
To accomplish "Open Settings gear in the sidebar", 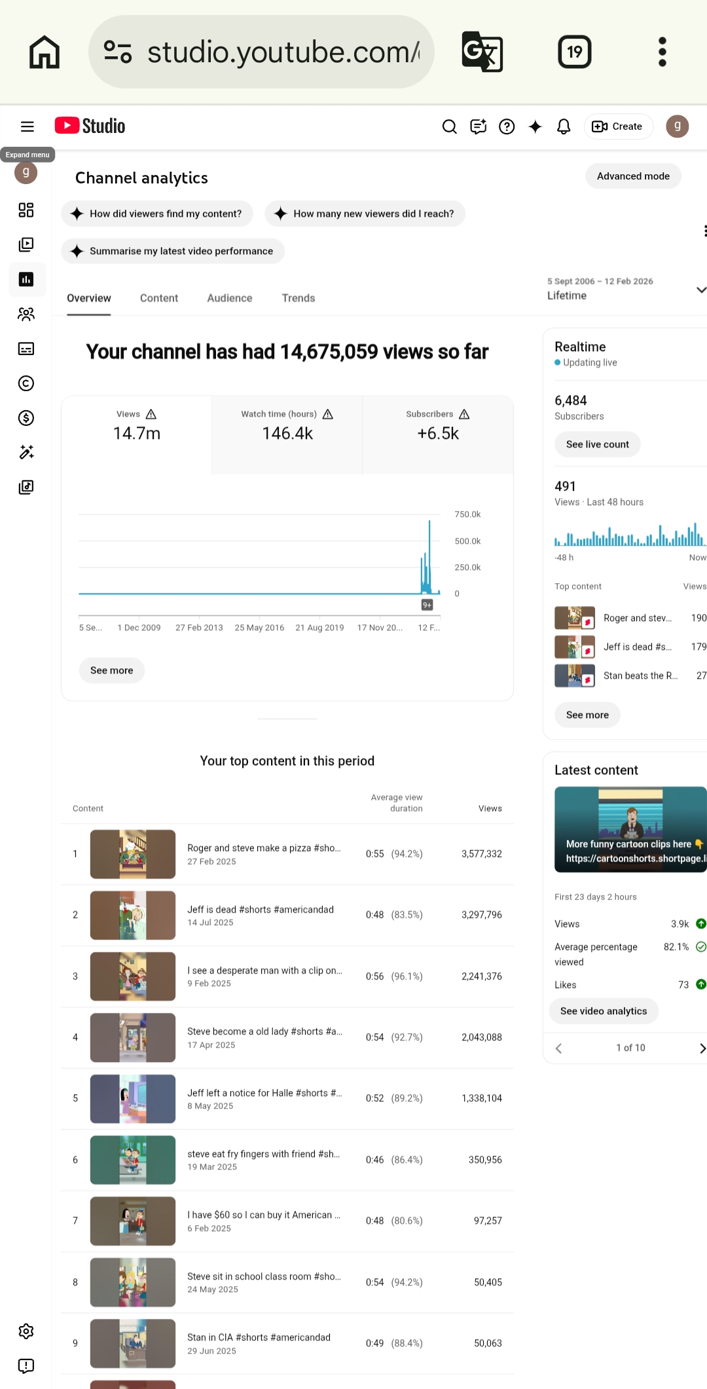I will coord(26,1331).
